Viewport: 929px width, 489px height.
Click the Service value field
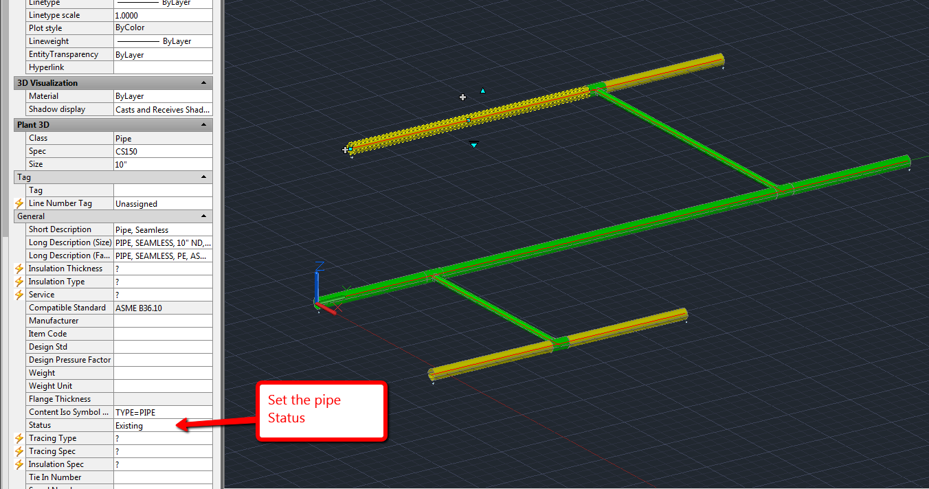coord(163,295)
